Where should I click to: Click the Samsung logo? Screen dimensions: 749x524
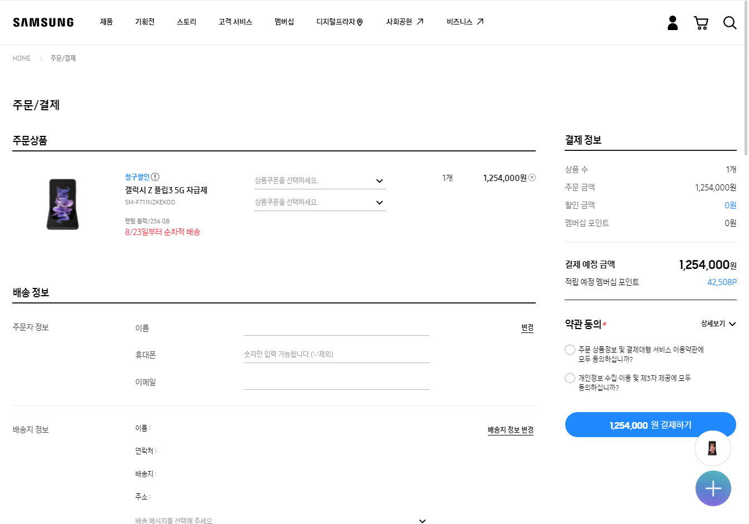43,22
